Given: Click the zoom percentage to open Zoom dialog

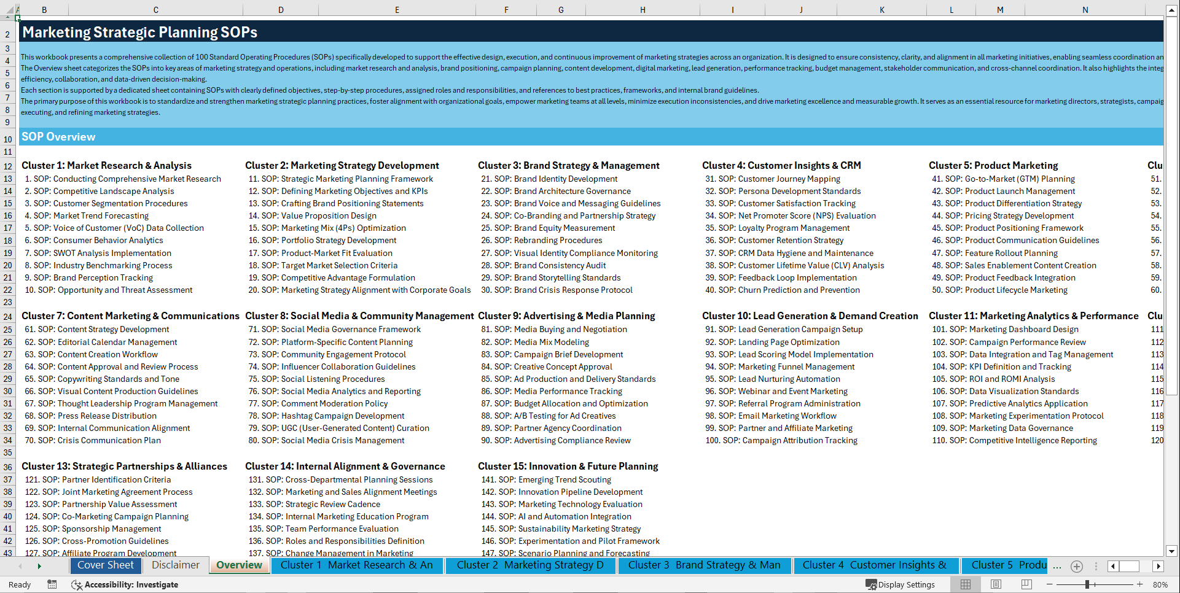Looking at the screenshot, I should point(1161,584).
